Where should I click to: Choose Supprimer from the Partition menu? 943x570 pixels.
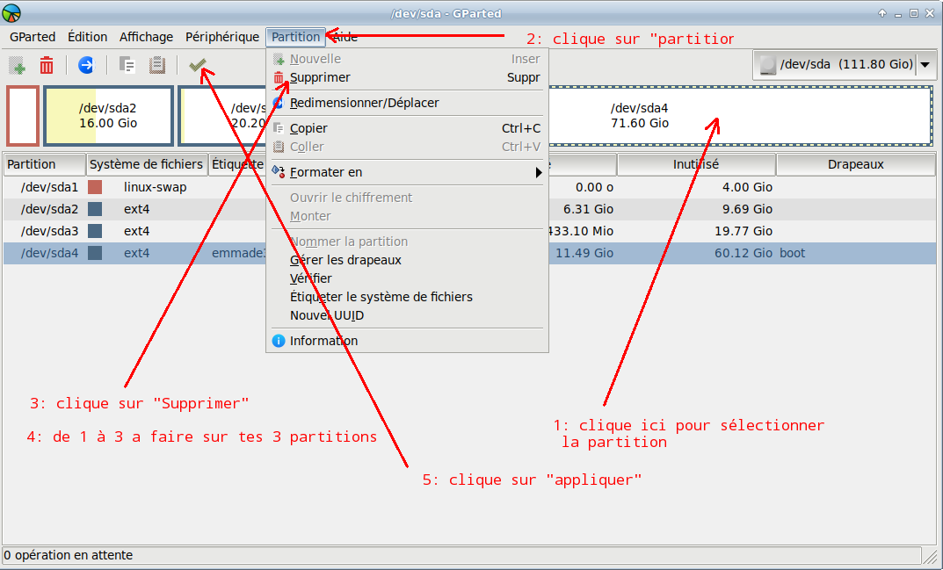click(x=320, y=77)
